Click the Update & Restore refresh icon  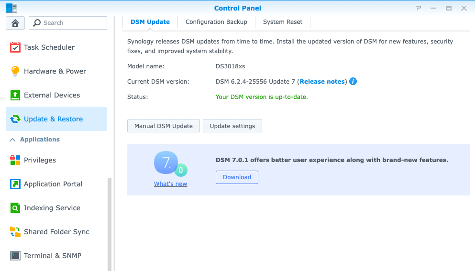click(15, 119)
